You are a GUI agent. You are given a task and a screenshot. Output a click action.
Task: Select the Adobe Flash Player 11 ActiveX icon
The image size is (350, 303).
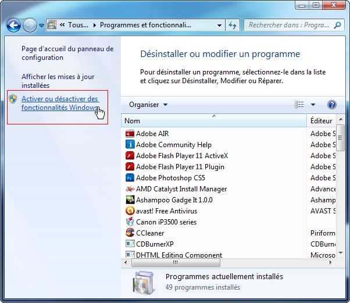point(130,156)
